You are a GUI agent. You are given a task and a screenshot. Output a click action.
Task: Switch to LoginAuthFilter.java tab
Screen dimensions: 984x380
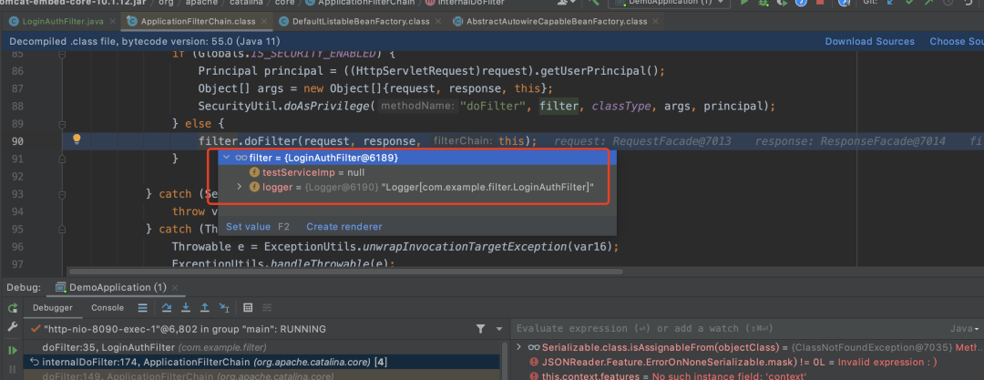(63, 21)
